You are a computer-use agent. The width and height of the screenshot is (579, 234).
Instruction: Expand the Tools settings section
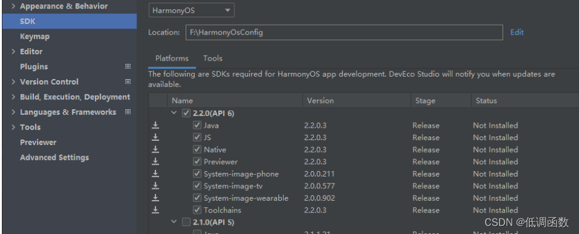14,127
